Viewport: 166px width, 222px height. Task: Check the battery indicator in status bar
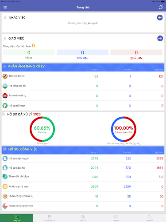[163, 1]
